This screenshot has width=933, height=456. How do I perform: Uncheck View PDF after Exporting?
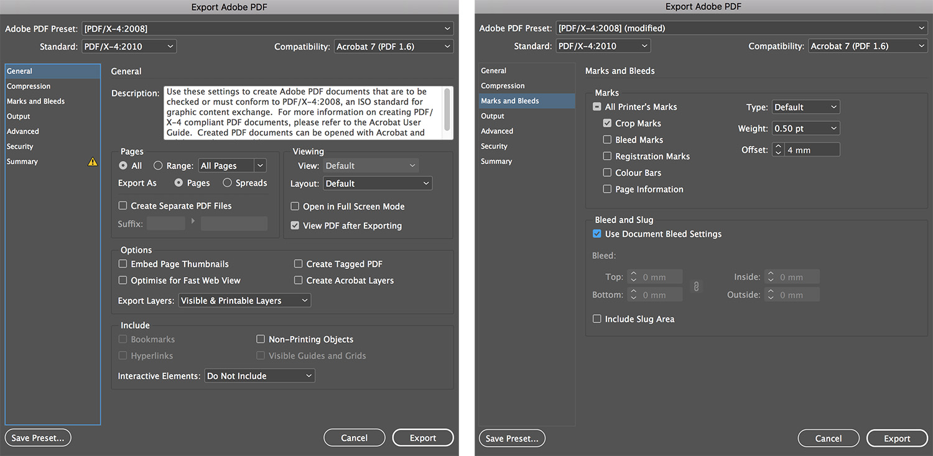(x=295, y=226)
